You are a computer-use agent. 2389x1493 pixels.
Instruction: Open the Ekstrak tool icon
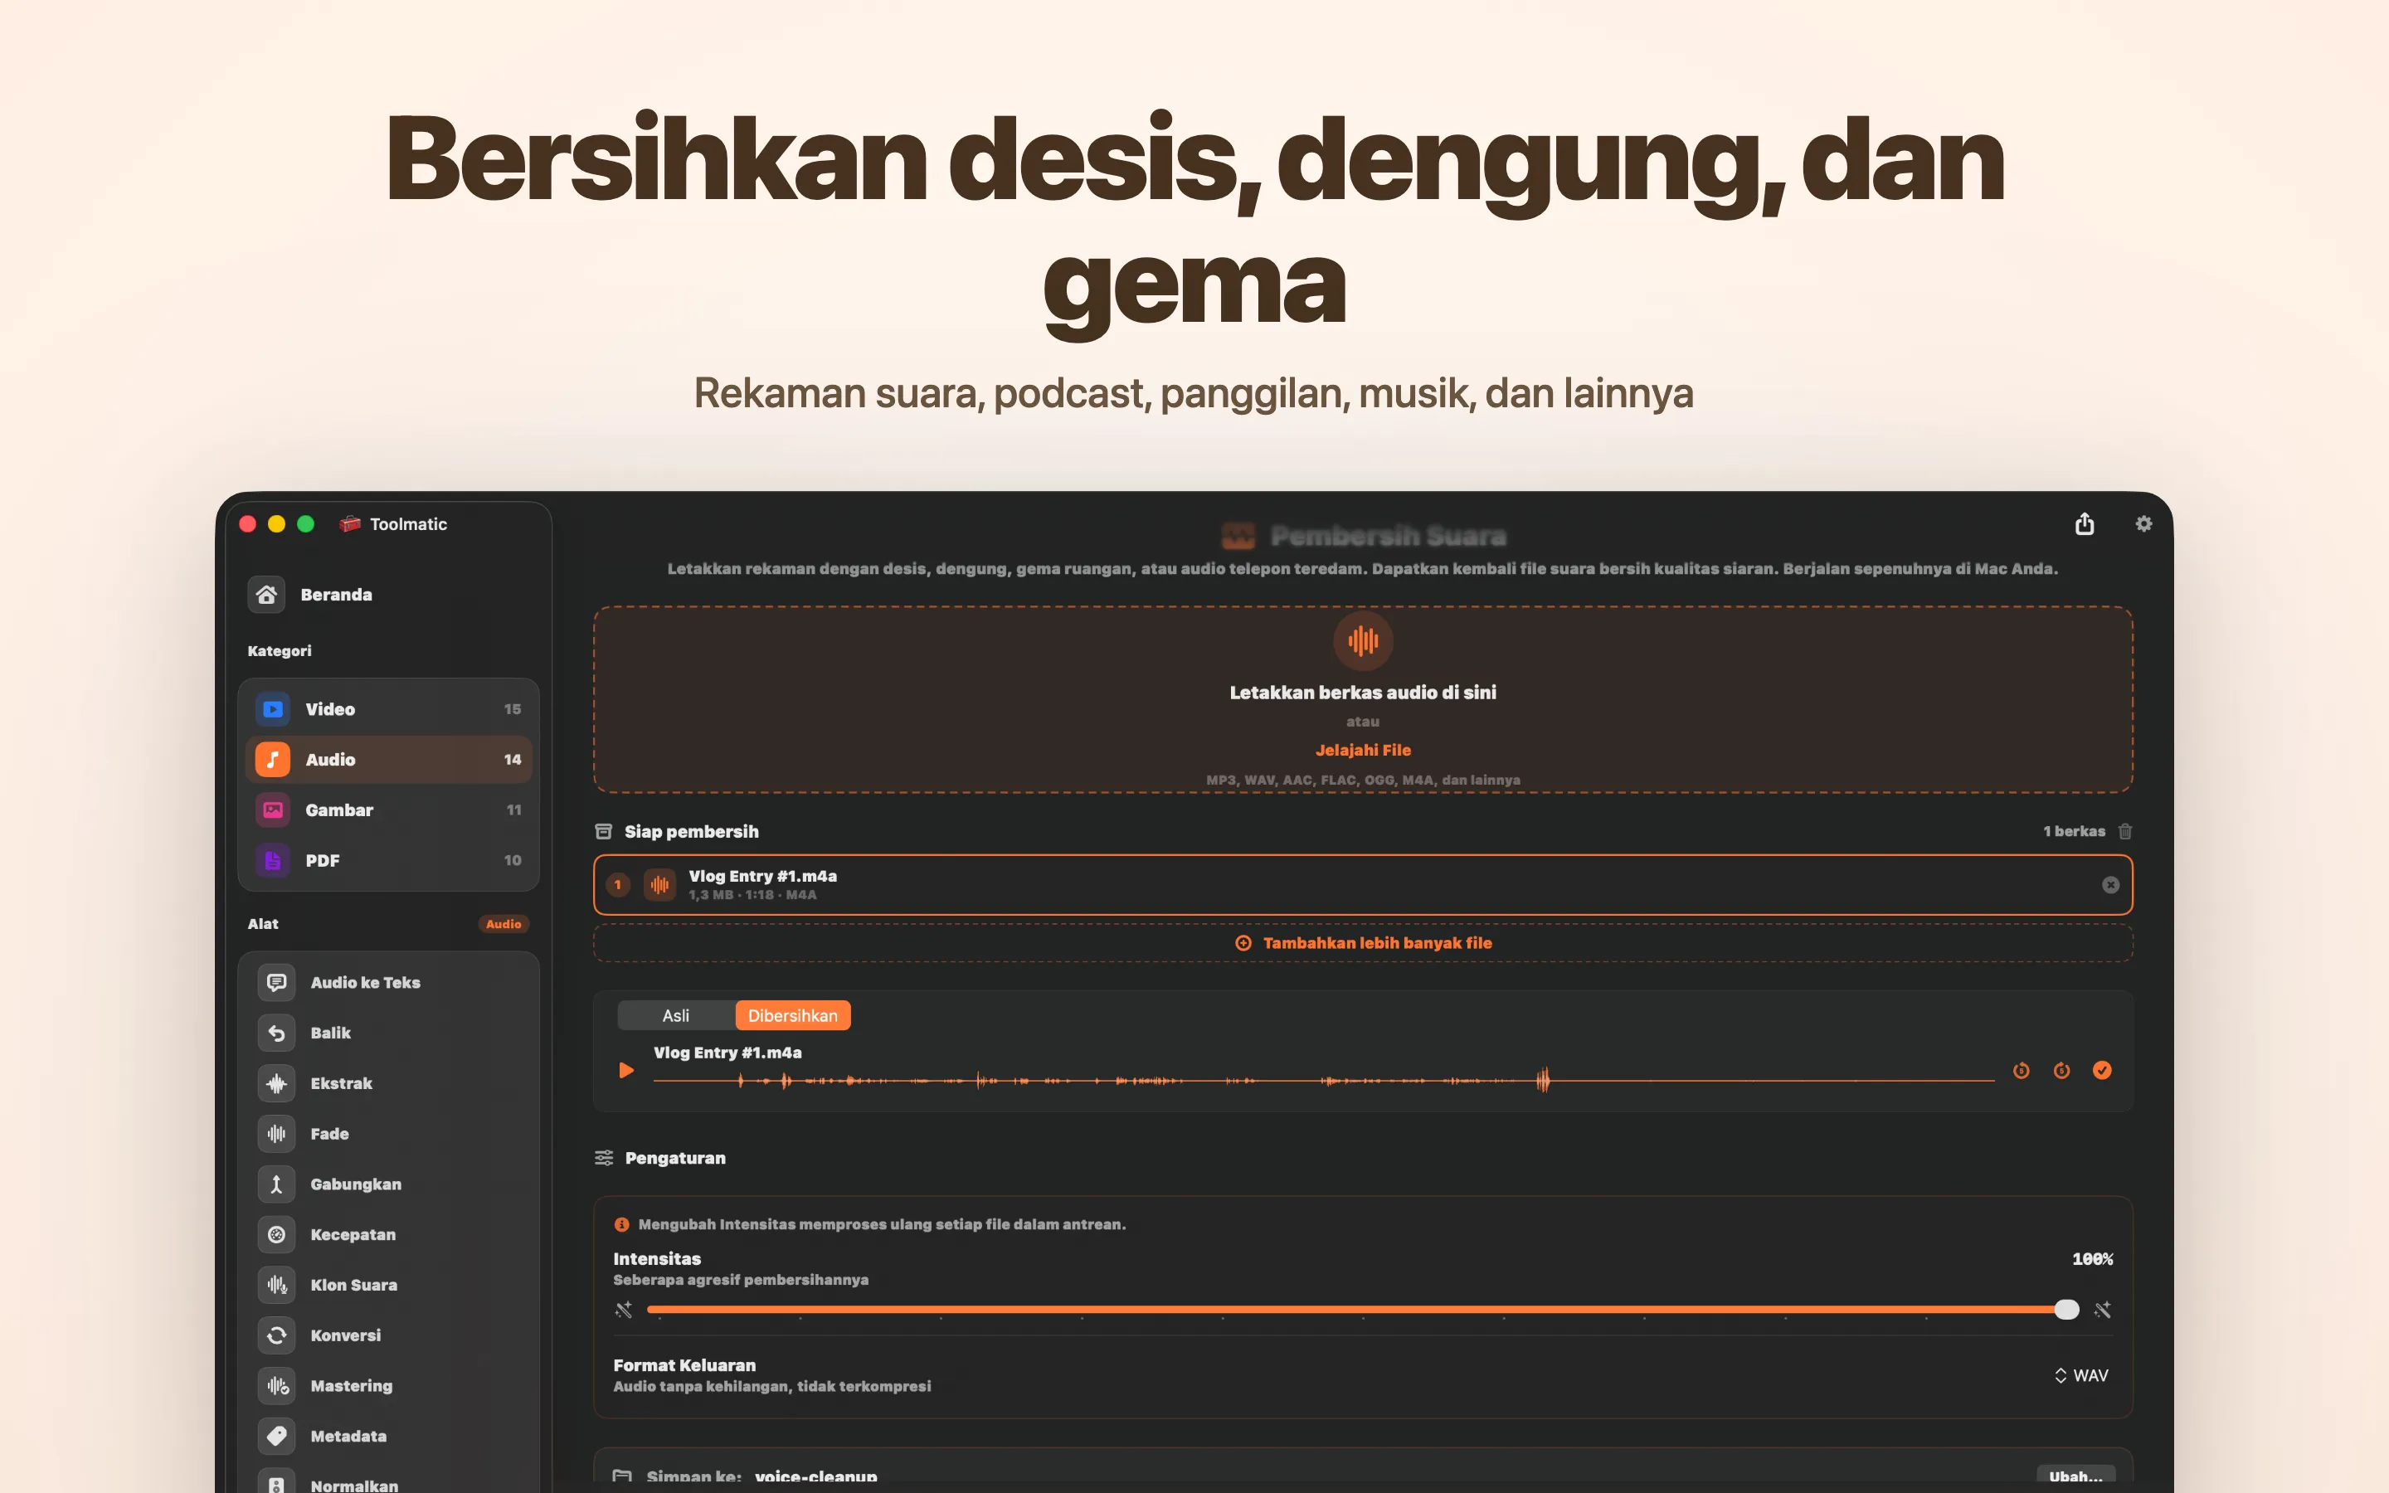(x=276, y=1083)
